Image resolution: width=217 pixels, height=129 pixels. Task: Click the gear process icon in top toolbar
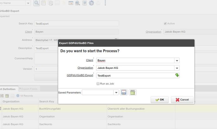pyautogui.click(x=91, y=3)
